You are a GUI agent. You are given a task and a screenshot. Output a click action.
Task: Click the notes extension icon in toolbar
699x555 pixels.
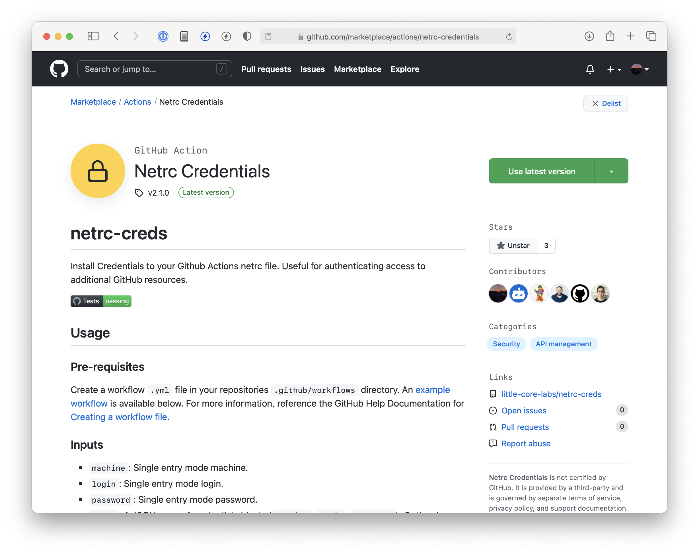184,36
